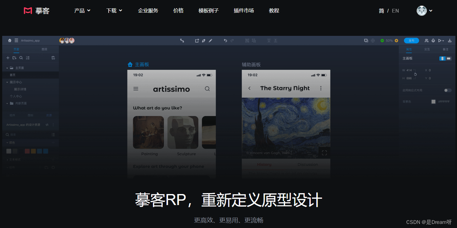Open 插件市场 in the navigation bar
The width and height of the screenshot is (457, 228).
click(x=244, y=11)
